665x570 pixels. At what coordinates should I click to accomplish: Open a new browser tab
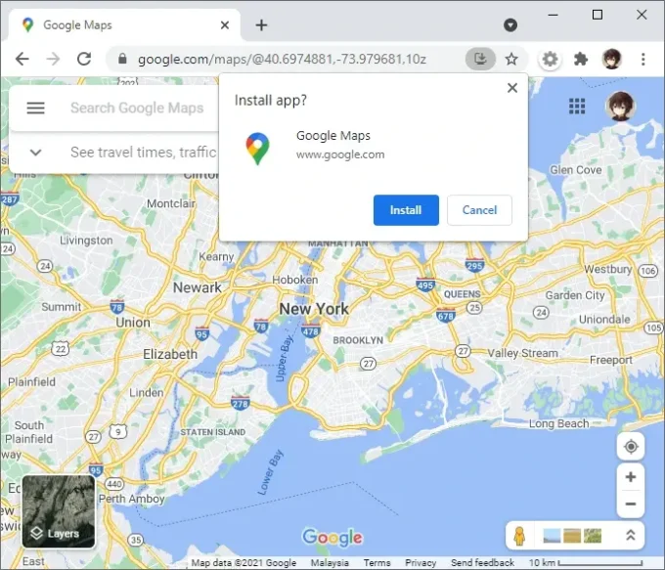pos(261,25)
